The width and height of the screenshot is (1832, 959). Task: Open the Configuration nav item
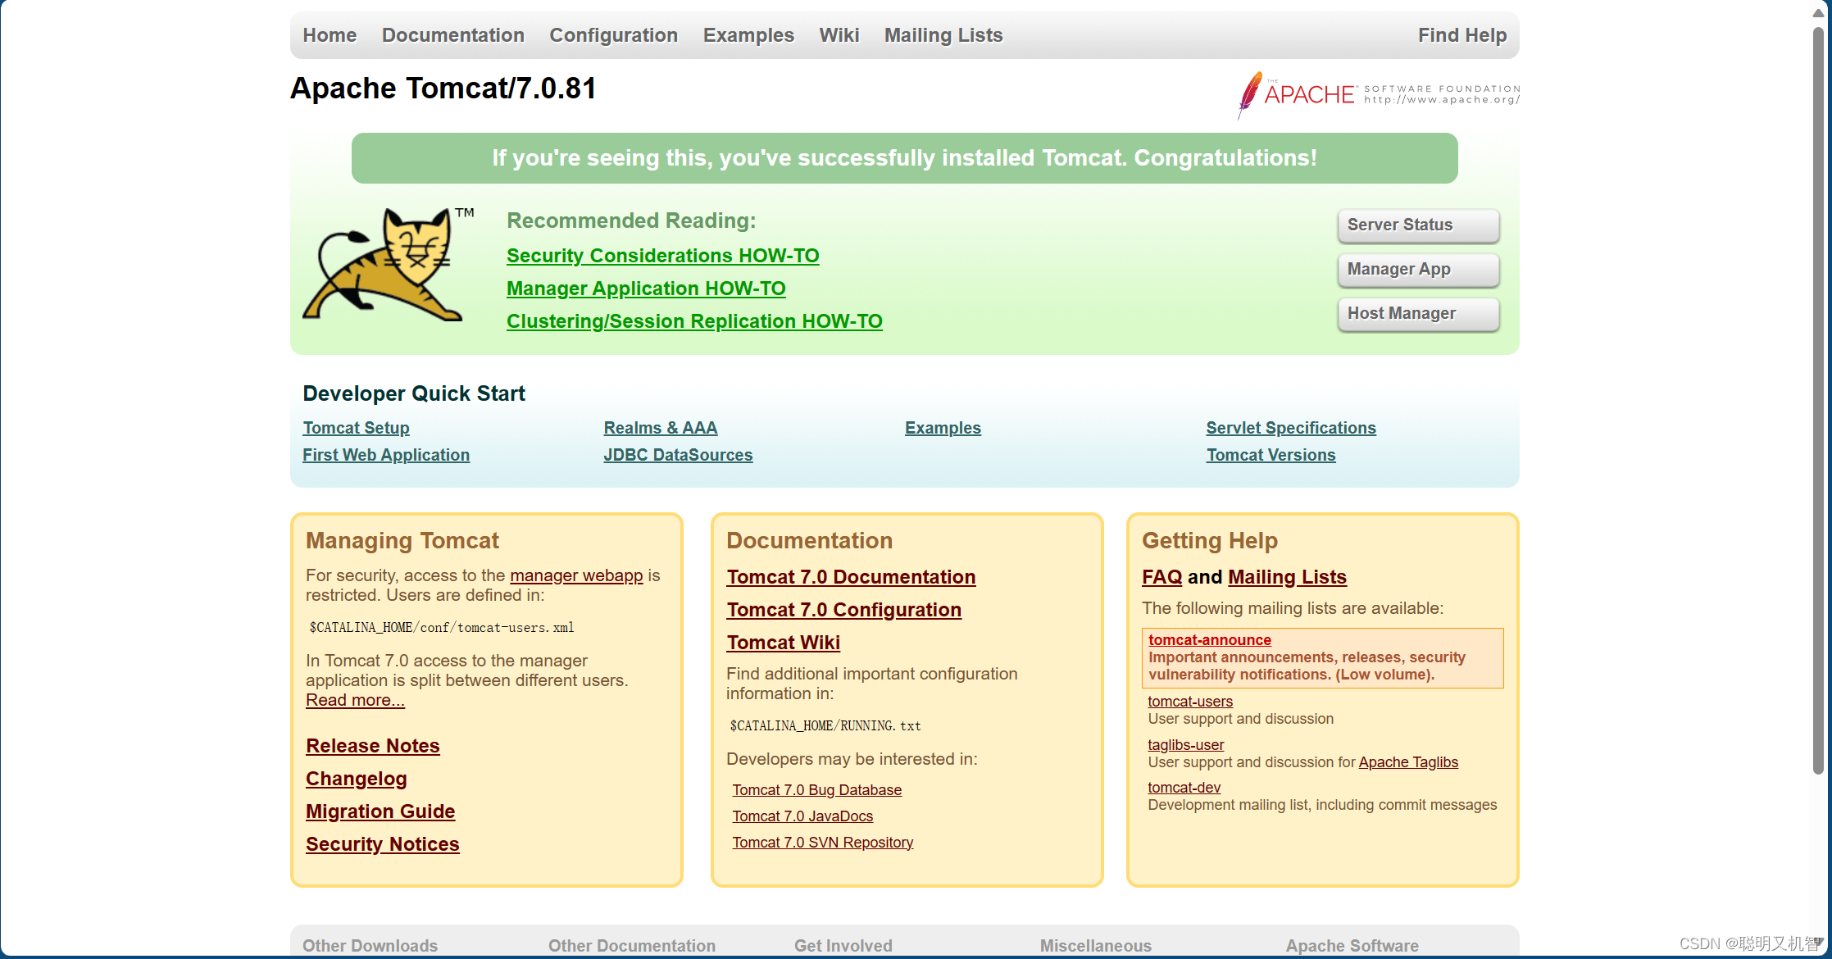point(613,35)
